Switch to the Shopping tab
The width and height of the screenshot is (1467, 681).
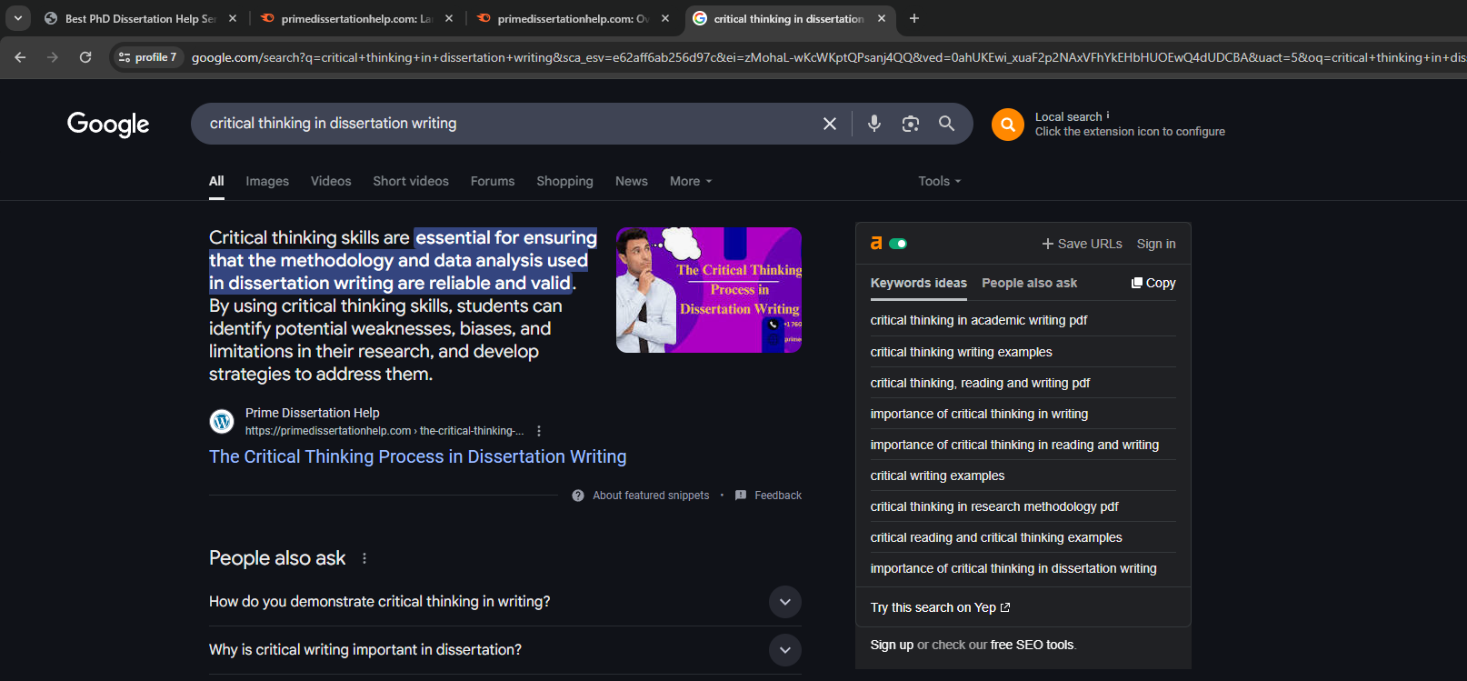tap(564, 181)
